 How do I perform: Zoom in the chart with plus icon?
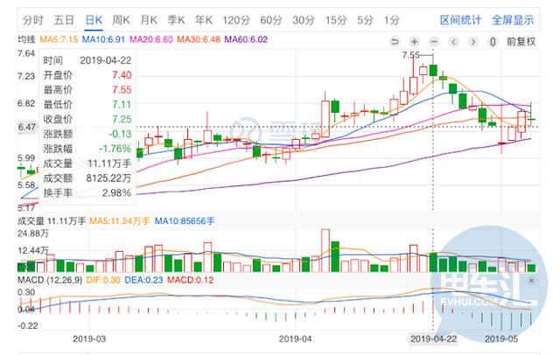[x=414, y=42]
